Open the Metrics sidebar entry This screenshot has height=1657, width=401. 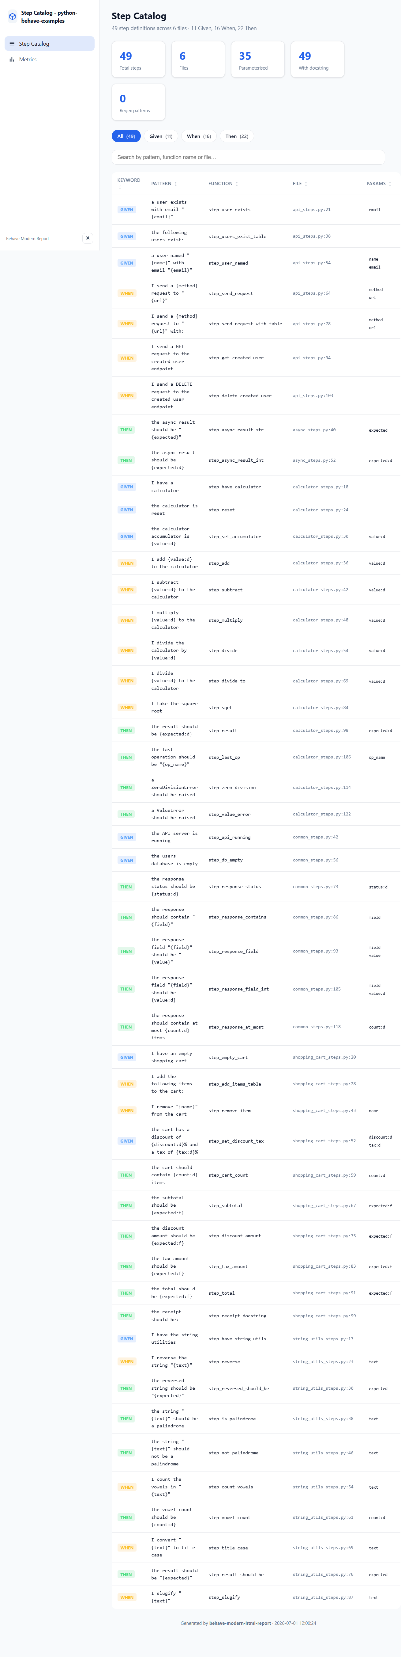(50, 59)
